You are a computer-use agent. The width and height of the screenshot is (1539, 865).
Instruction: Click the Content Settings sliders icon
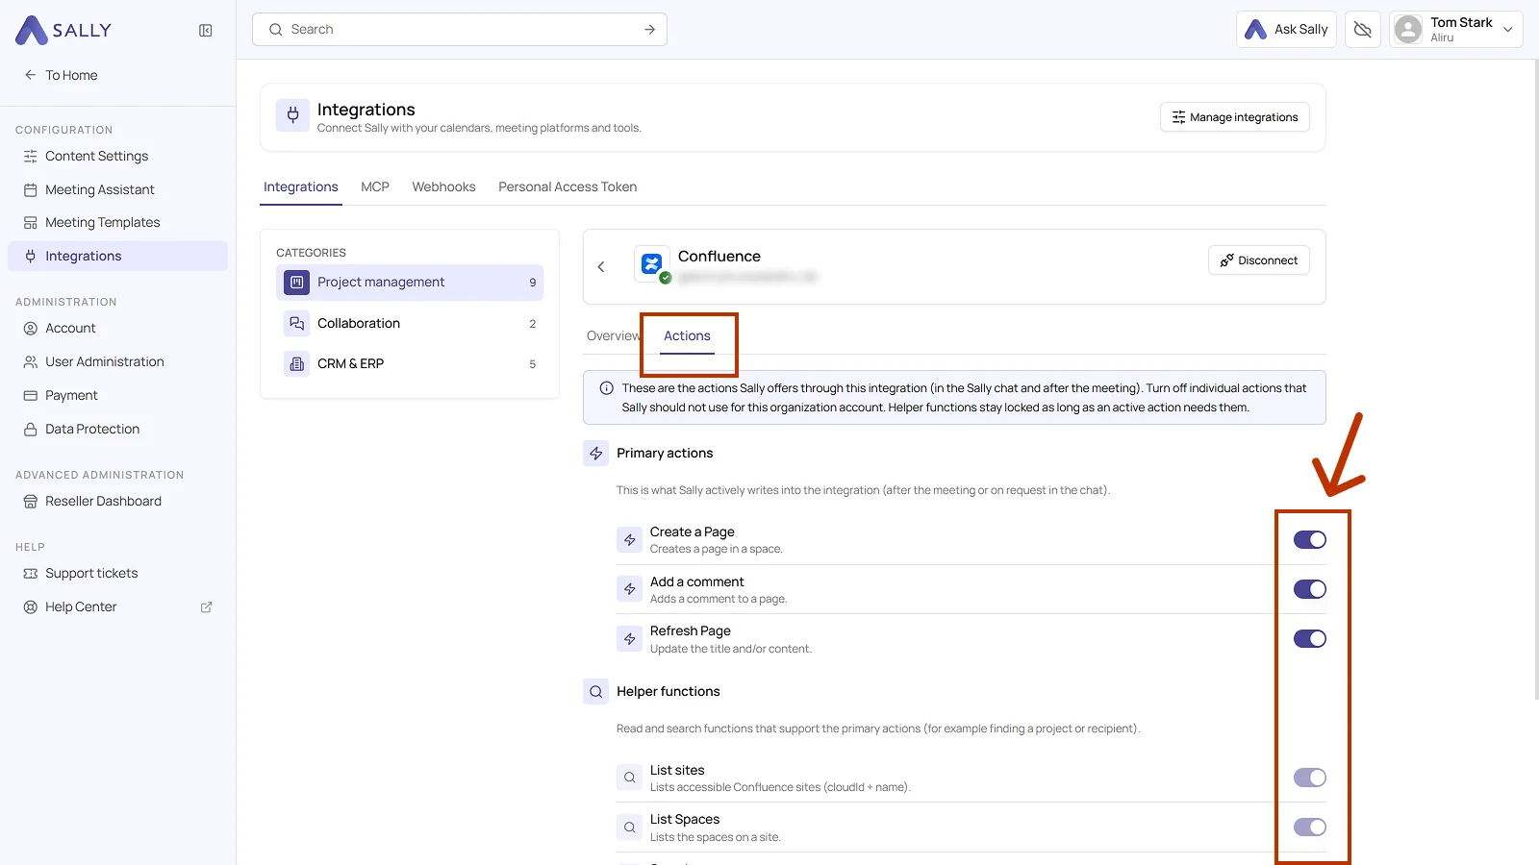[x=31, y=157]
